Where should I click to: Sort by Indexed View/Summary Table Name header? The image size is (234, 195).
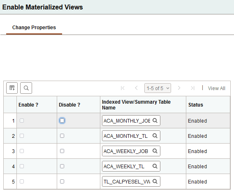coord(136,104)
